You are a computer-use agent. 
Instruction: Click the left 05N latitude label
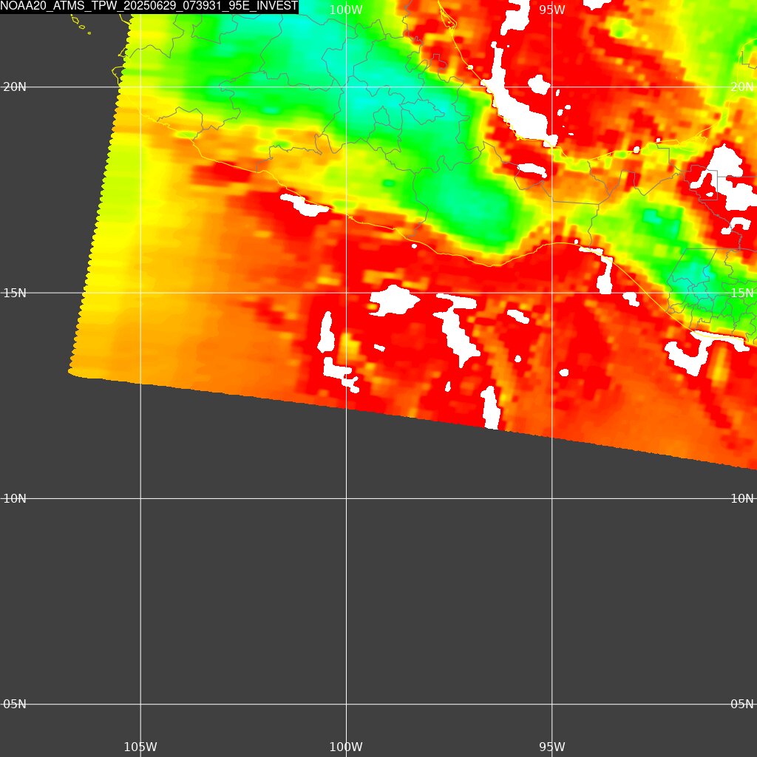click(x=15, y=705)
